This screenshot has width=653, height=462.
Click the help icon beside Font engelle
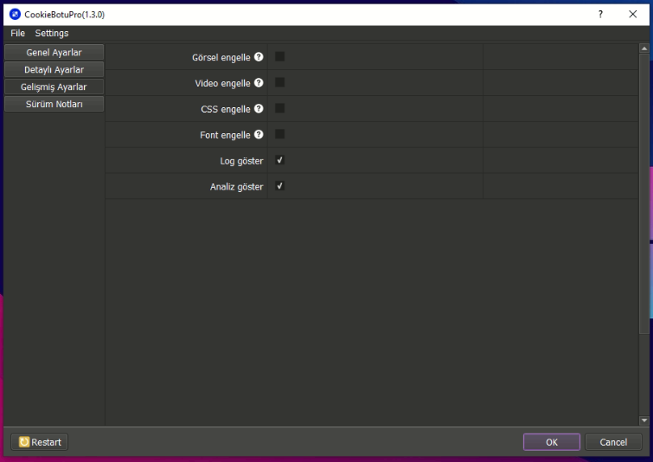click(259, 136)
